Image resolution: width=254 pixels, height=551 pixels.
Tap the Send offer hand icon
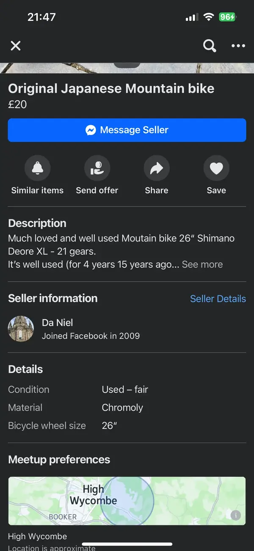coord(97,169)
